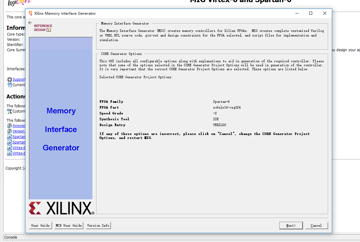Click the Customize action icon in background
This screenshot has height=242, width=360.
click(9, 111)
